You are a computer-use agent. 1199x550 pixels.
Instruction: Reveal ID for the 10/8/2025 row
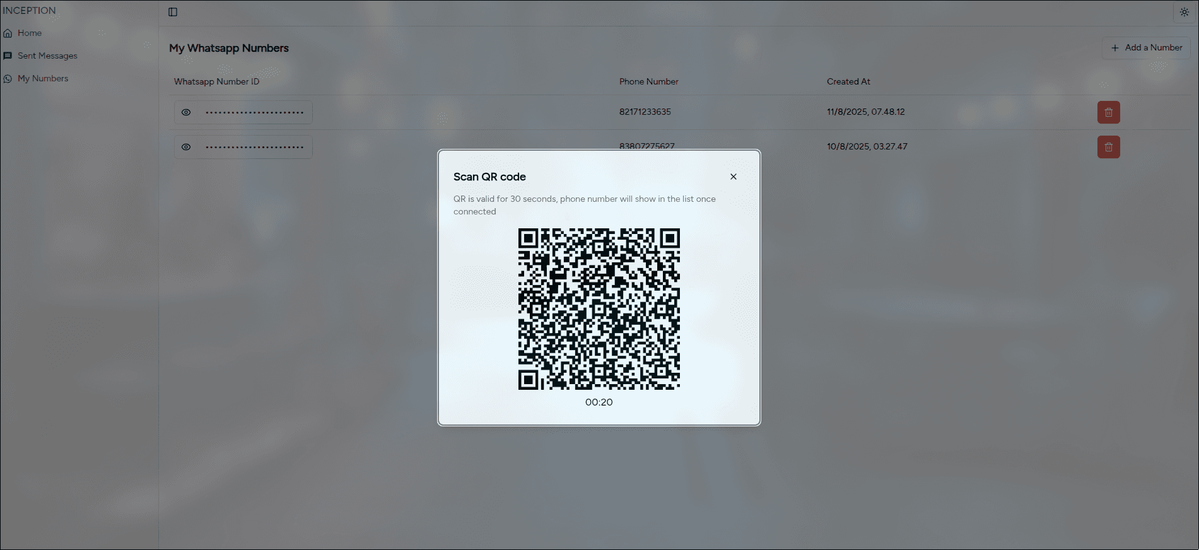click(x=186, y=147)
